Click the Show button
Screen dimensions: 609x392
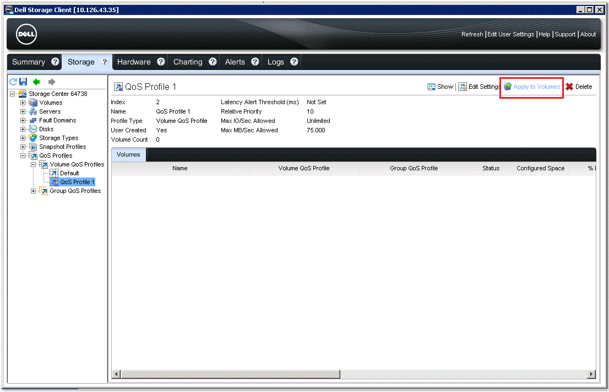(441, 87)
